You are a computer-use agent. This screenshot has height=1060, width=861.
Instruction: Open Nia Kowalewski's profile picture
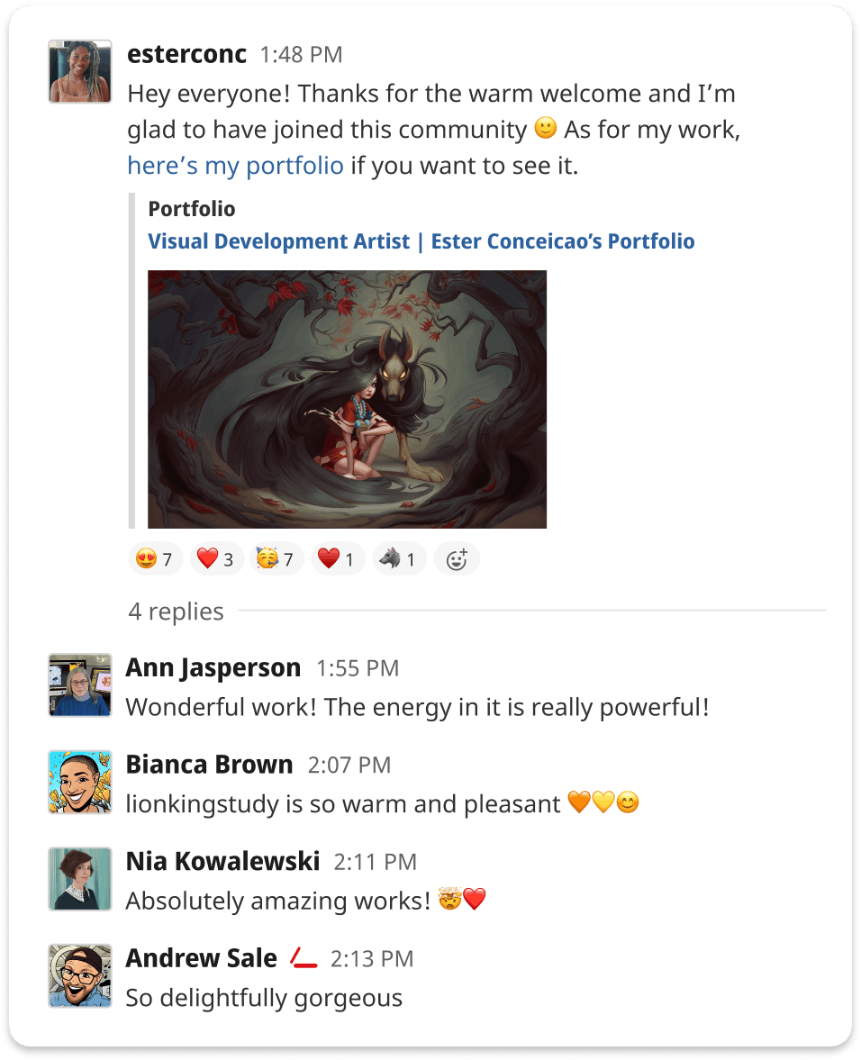80,879
